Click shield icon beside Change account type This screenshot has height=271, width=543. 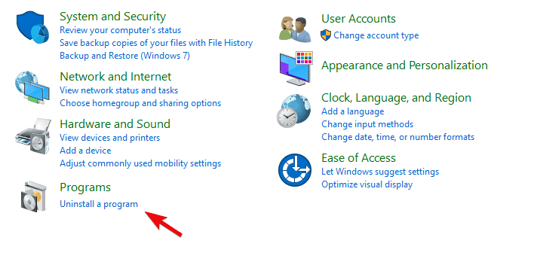tap(326, 35)
